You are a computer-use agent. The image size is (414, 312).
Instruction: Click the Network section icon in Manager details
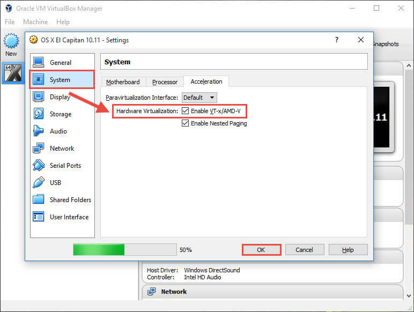tap(152, 292)
